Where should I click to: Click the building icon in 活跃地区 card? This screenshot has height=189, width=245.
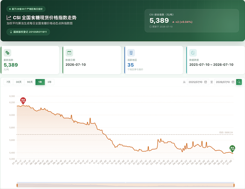[x=131, y=53]
